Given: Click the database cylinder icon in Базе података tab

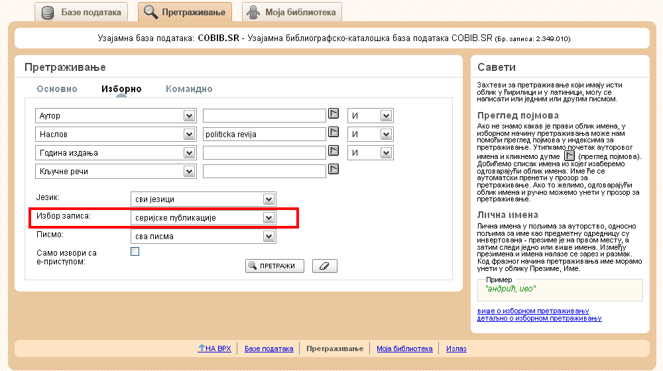Looking at the screenshot, I should click(x=48, y=13).
